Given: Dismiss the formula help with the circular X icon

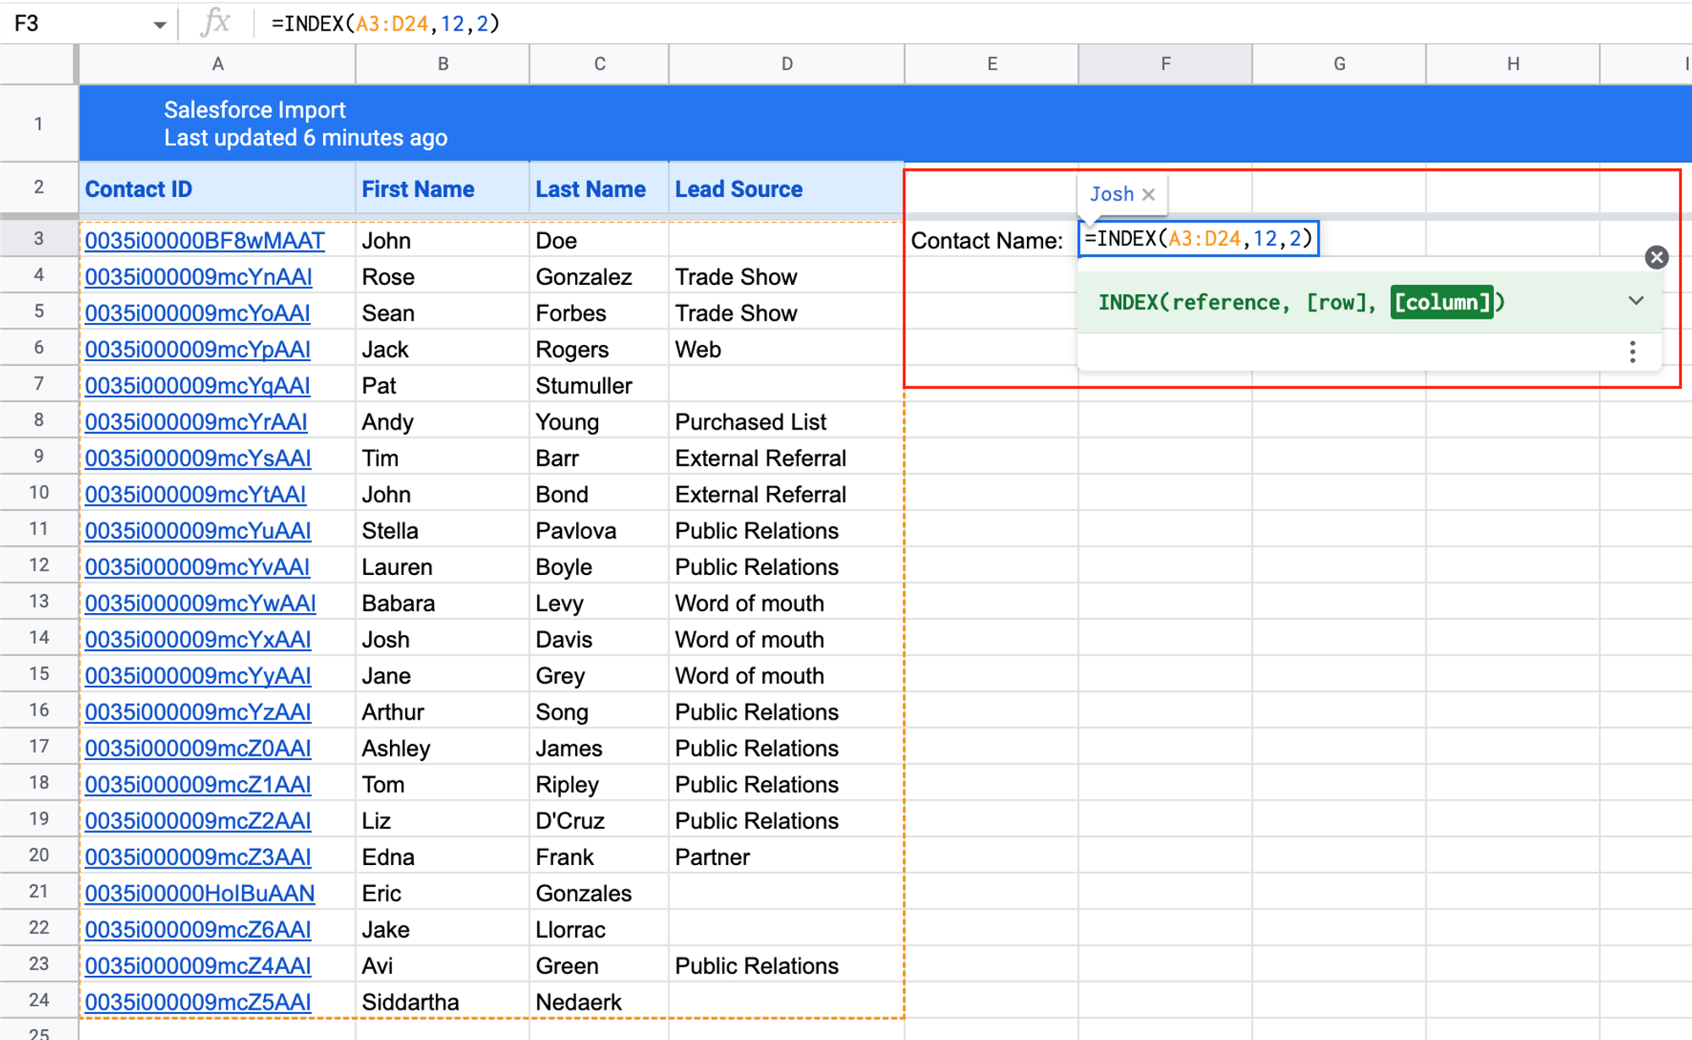Looking at the screenshot, I should click(1656, 257).
